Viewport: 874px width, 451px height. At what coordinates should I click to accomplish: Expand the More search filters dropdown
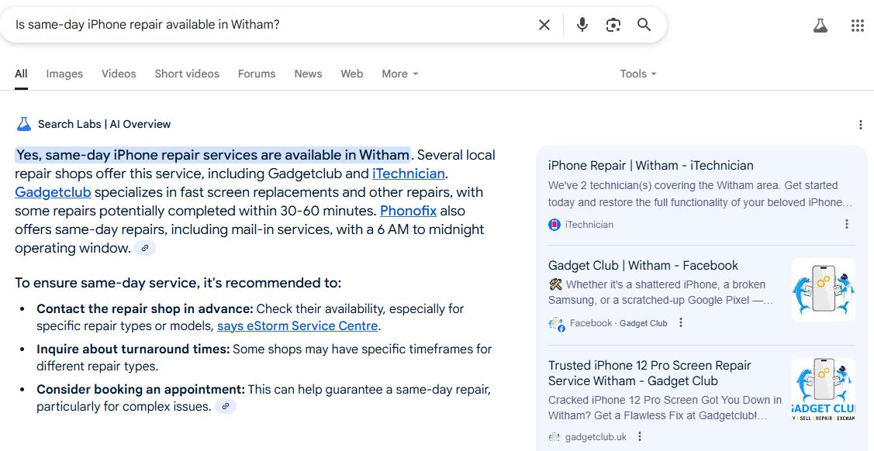point(399,74)
